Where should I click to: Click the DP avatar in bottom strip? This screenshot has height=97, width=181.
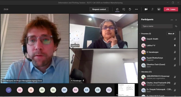[x=64, y=90]
